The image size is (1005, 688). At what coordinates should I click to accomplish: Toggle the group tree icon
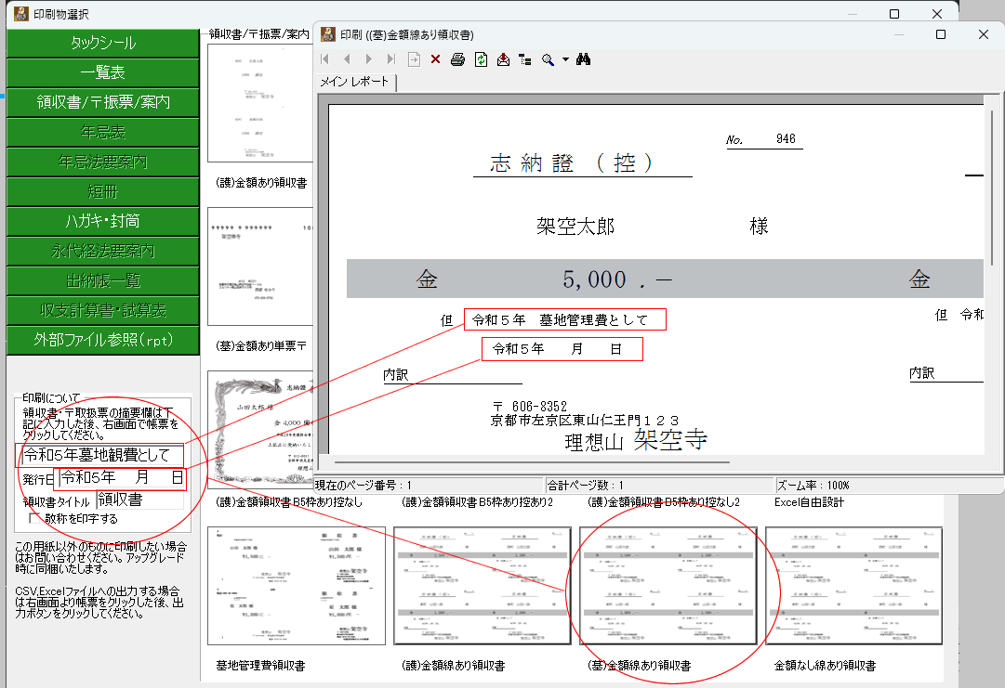coord(525,59)
